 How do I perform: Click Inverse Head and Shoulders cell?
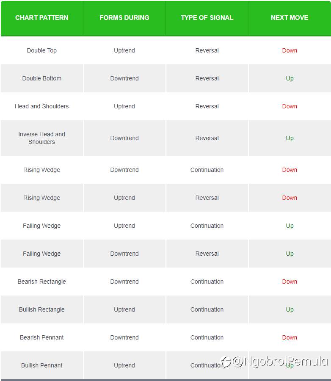[41, 138]
